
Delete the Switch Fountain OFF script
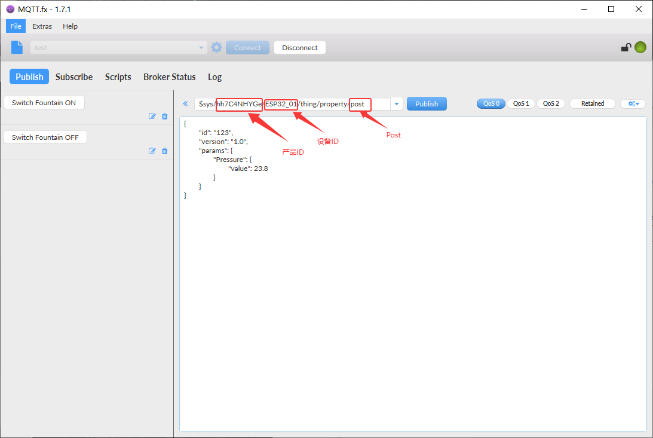click(x=164, y=151)
